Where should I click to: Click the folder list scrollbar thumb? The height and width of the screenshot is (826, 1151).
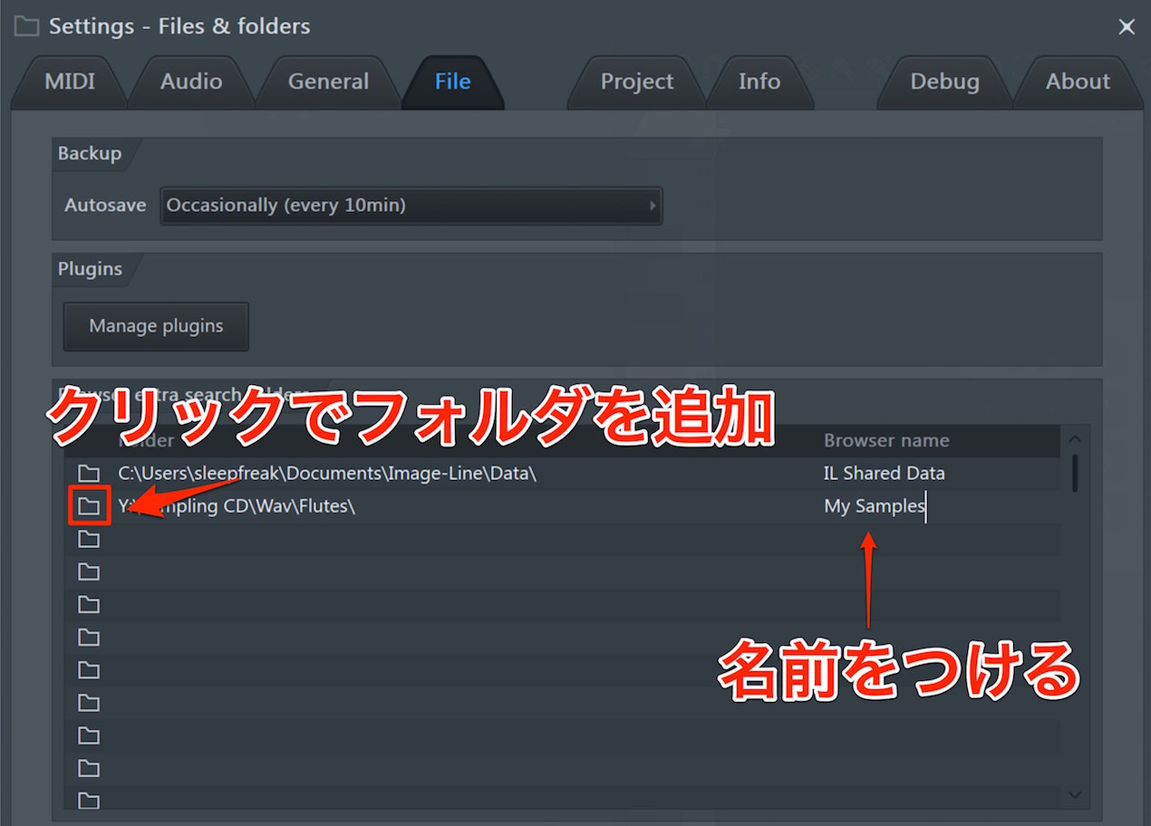tap(1075, 473)
